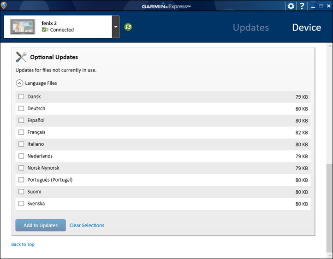
Task: Click the Norsk Nynorsk language label
Action: [x=43, y=168]
